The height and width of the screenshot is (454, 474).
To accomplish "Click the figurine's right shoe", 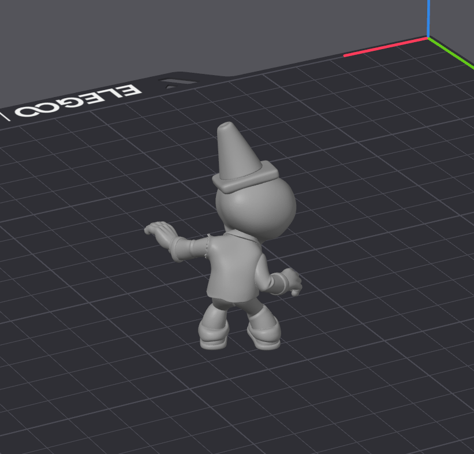I will (x=264, y=336).
